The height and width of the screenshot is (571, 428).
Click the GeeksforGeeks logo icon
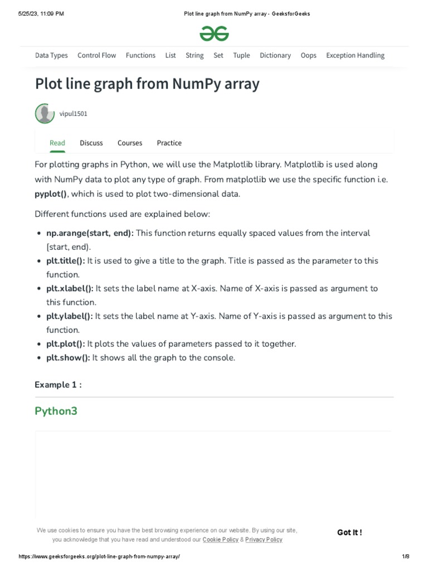point(214,34)
